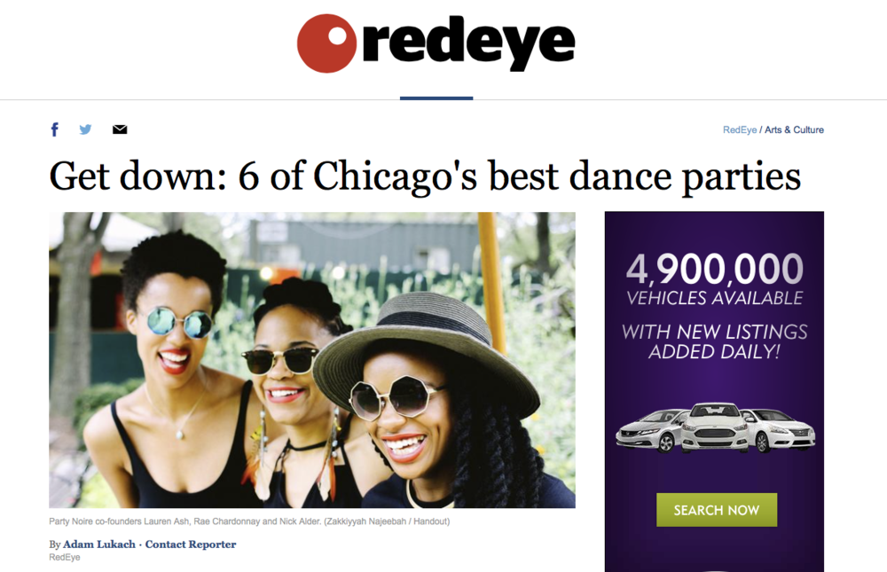
Task: Email the article using envelope icon
Action: click(120, 129)
